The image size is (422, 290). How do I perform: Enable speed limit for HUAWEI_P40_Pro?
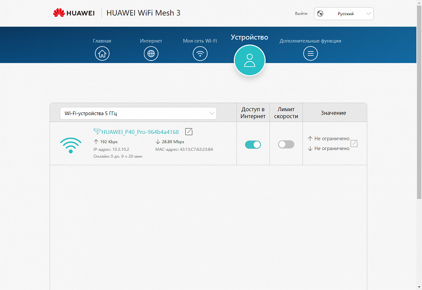click(x=286, y=145)
